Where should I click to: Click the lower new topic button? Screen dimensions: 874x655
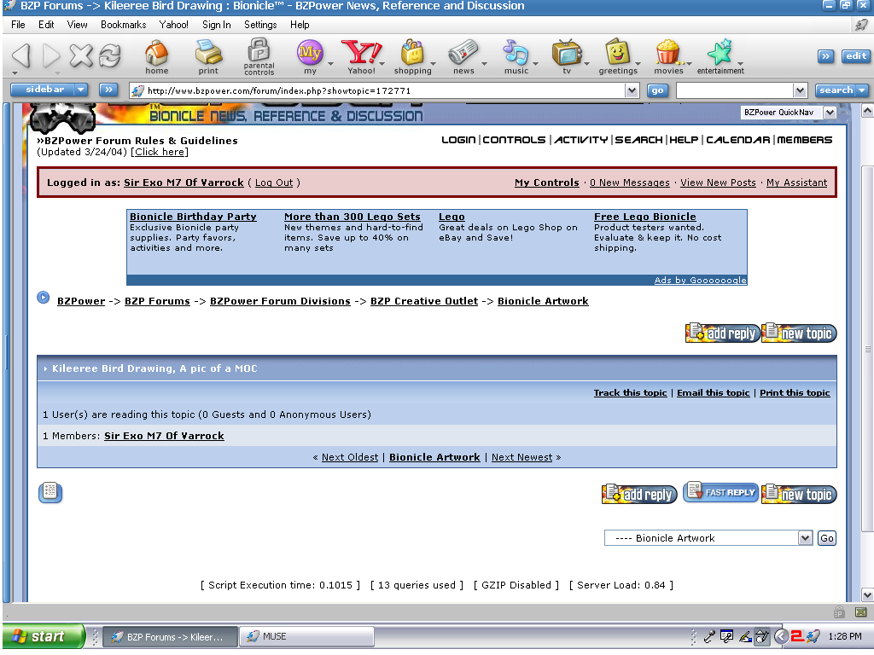coord(799,494)
